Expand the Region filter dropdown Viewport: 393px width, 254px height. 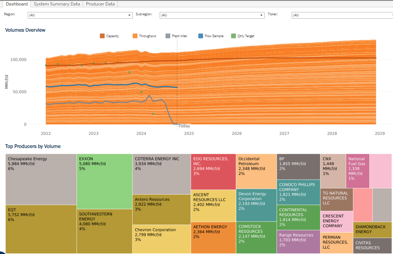[80, 15]
